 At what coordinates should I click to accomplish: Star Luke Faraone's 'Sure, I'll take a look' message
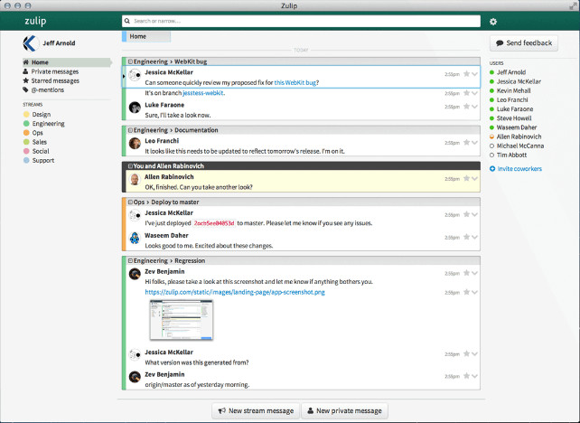pyautogui.click(x=466, y=107)
